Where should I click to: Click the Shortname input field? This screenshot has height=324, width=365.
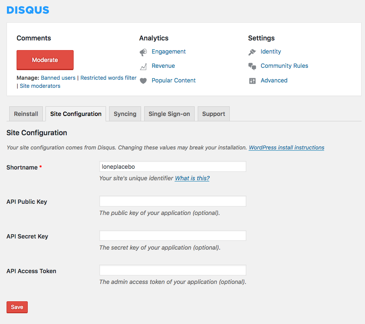point(173,167)
